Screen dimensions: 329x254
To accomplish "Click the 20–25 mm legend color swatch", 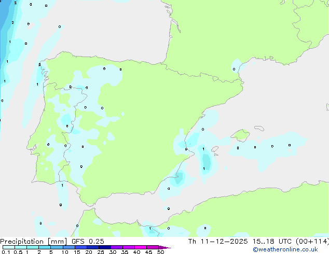I will point(92,247).
